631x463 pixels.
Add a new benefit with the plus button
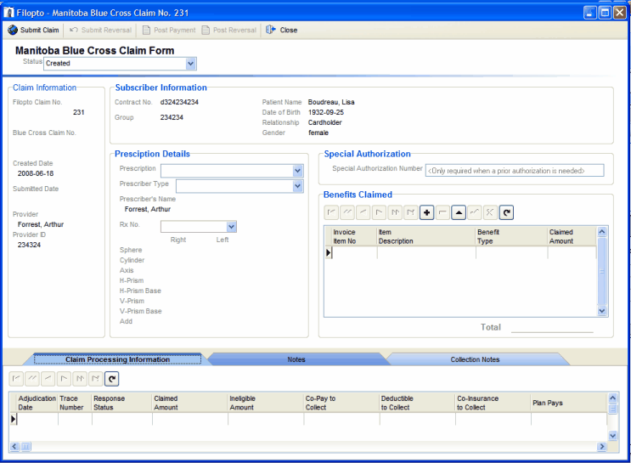[426, 212]
